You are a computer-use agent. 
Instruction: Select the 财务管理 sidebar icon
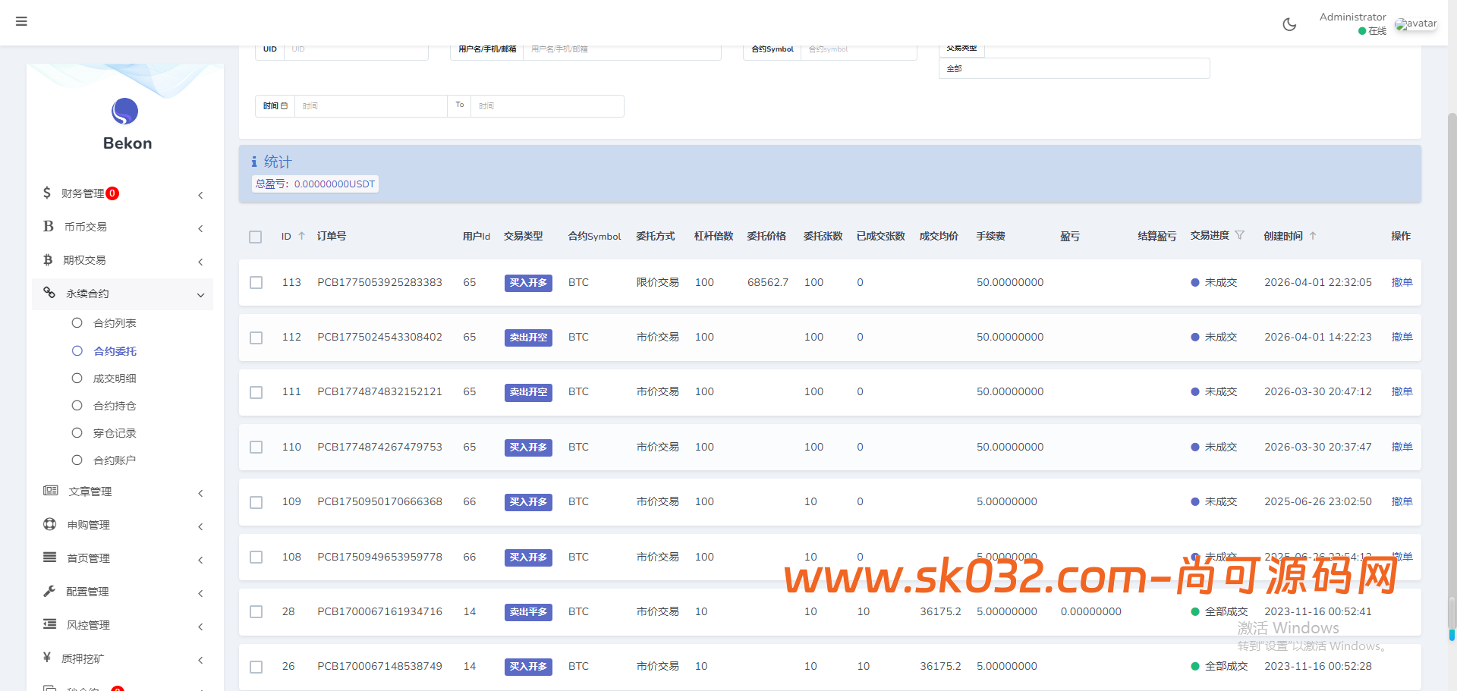[x=47, y=193]
